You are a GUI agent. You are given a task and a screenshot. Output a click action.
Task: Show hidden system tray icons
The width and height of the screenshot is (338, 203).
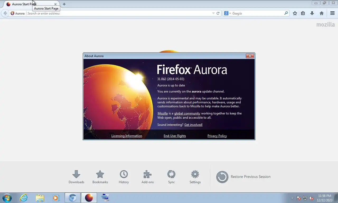[292, 198]
